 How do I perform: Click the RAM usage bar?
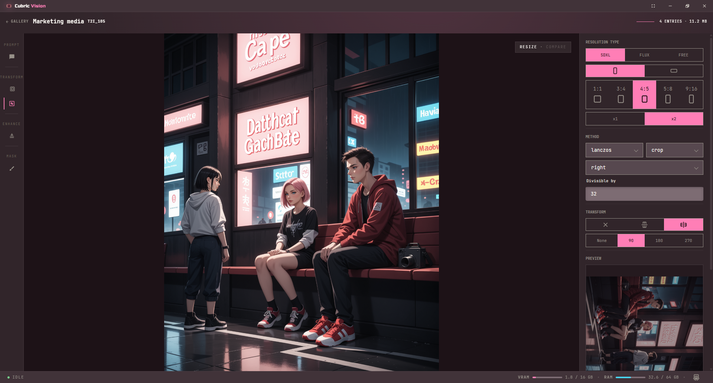pos(630,377)
